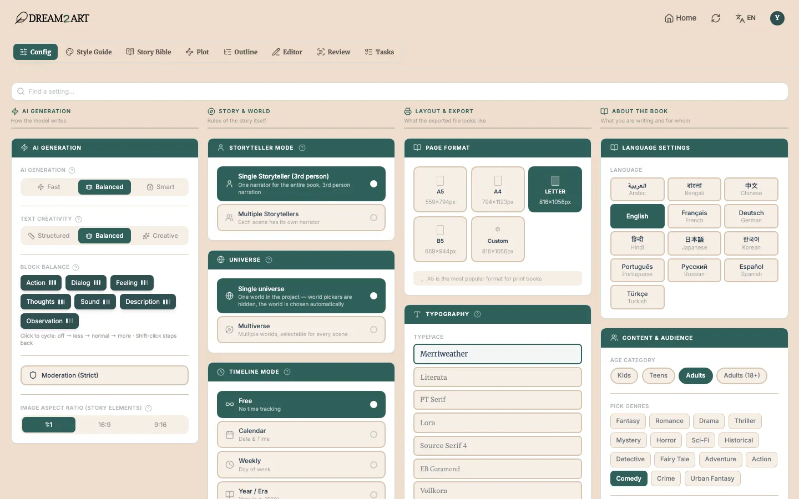Show help for Universe section
Image resolution: width=799 pixels, height=499 pixels.
click(x=269, y=260)
